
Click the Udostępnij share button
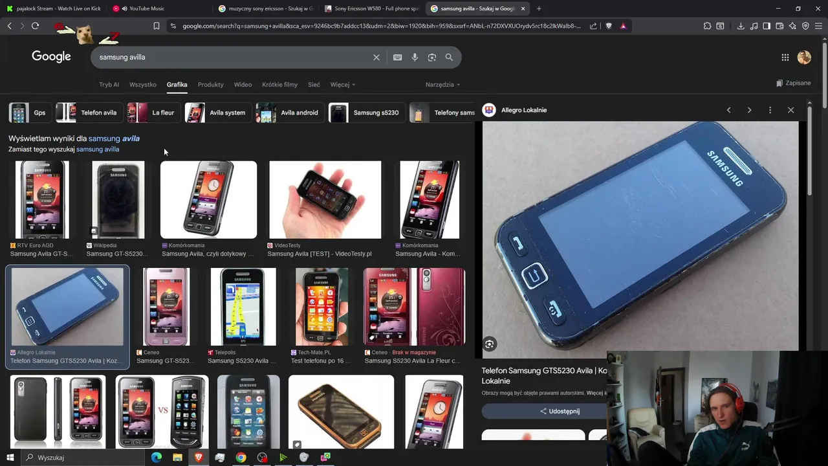pyautogui.click(x=560, y=411)
